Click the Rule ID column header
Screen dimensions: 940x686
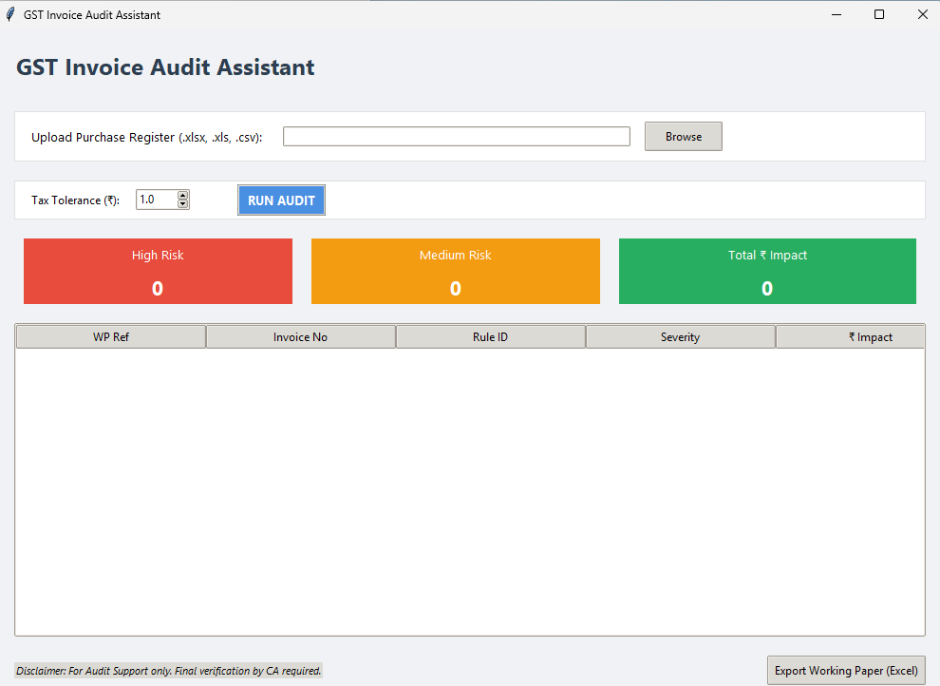490,337
